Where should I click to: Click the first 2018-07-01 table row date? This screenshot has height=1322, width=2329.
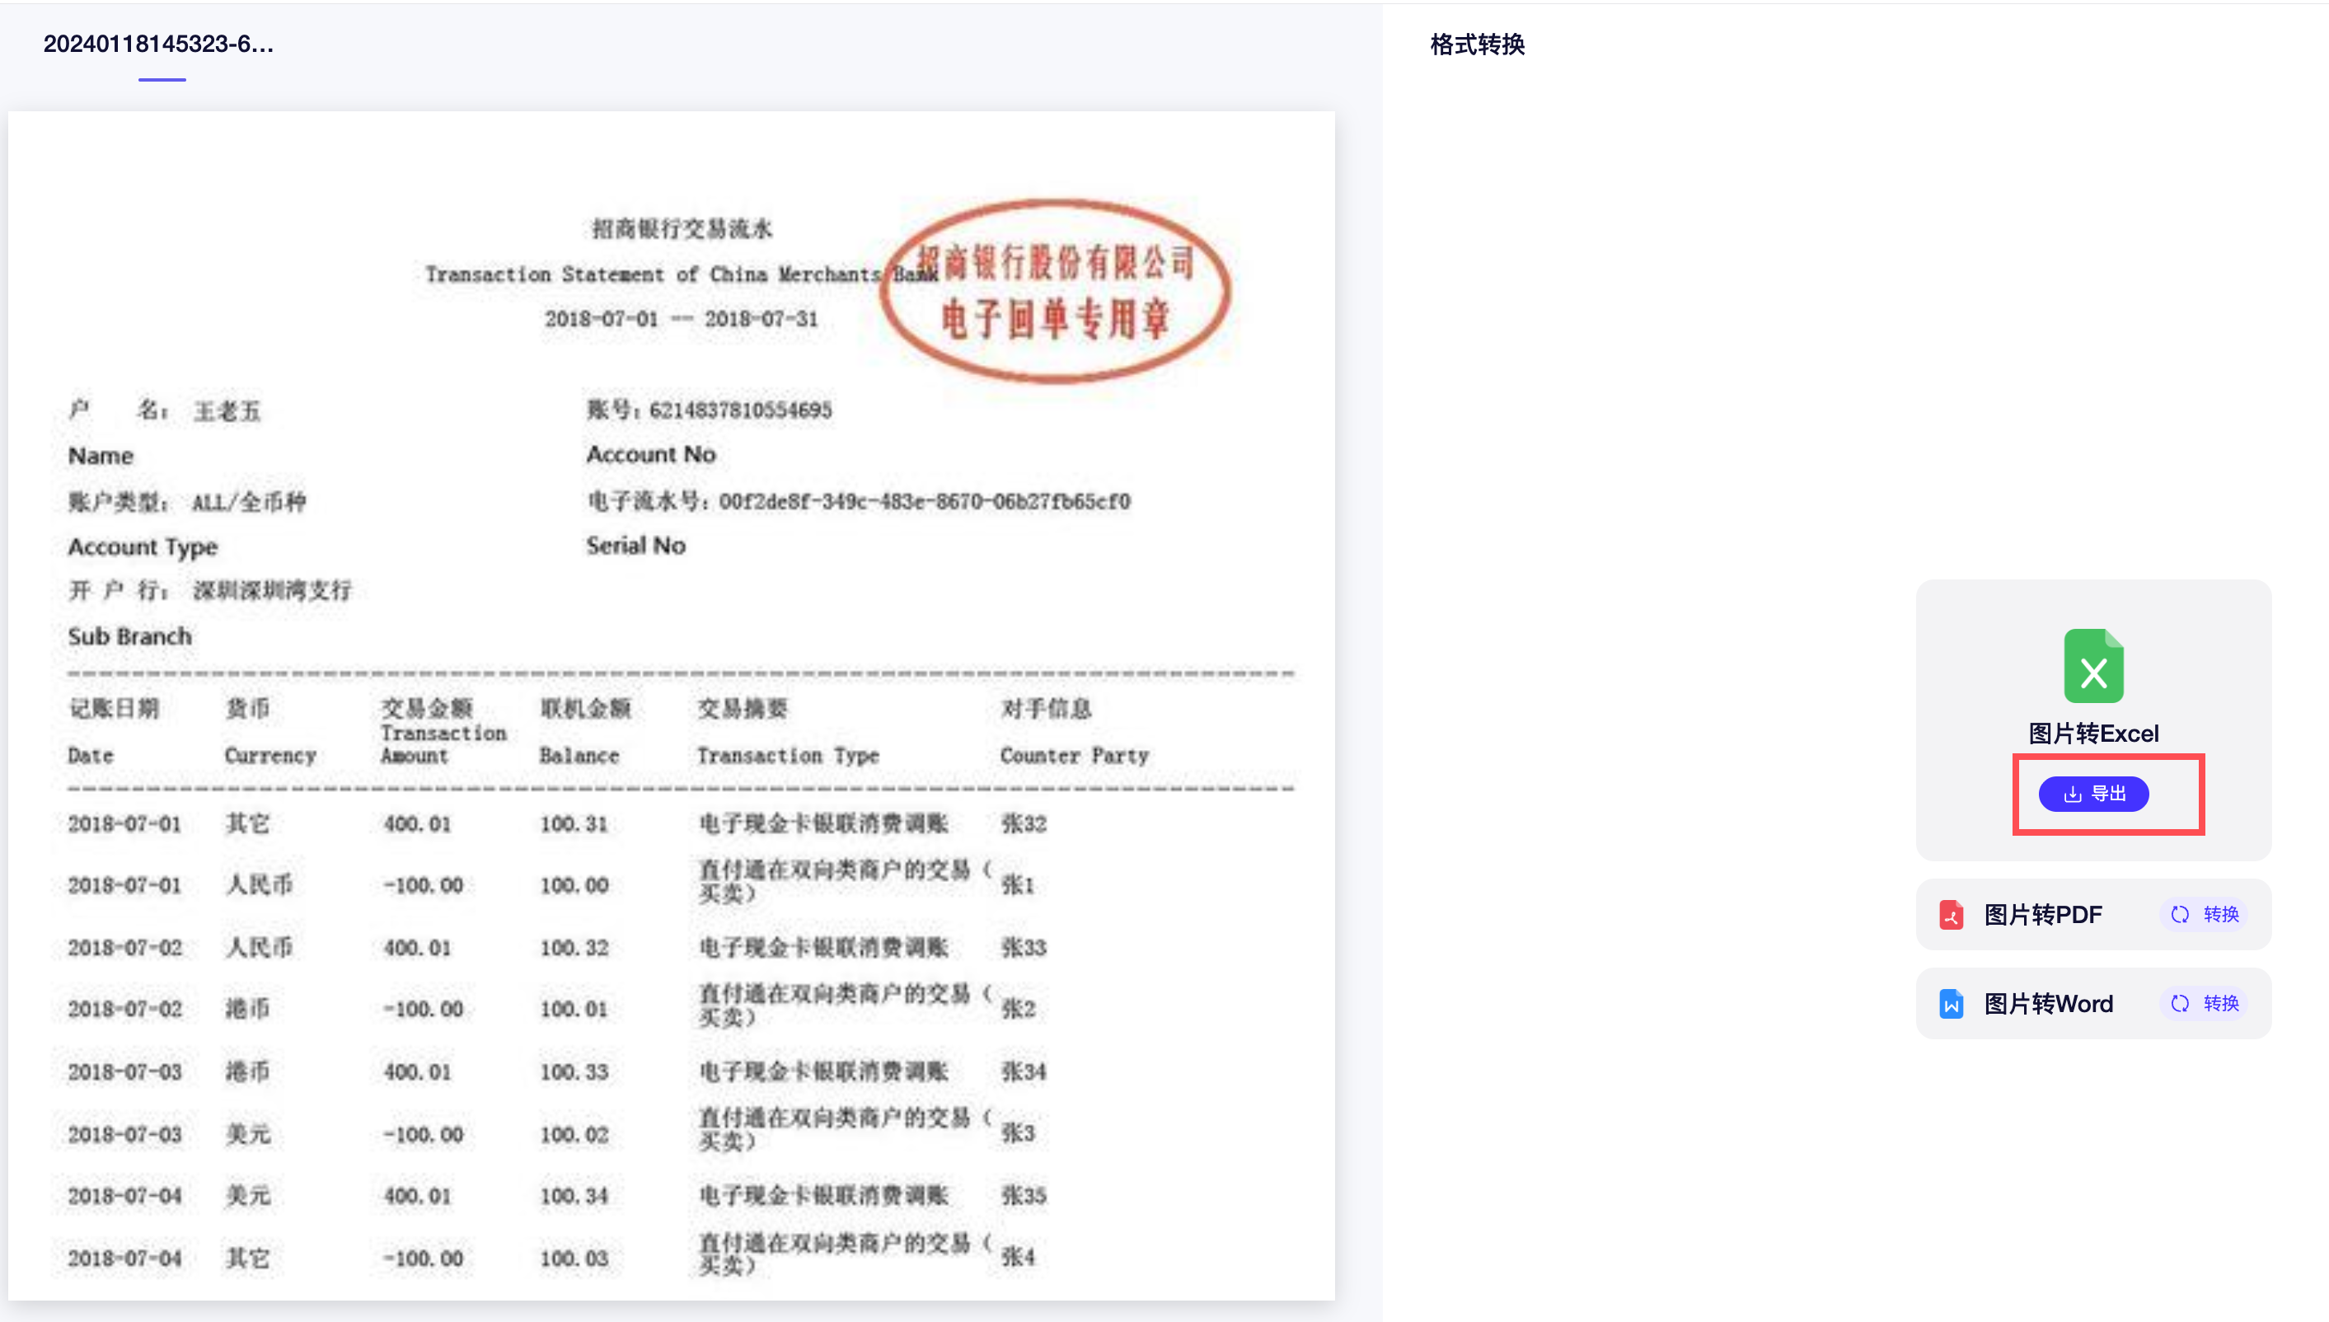click(x=124, y=824)
